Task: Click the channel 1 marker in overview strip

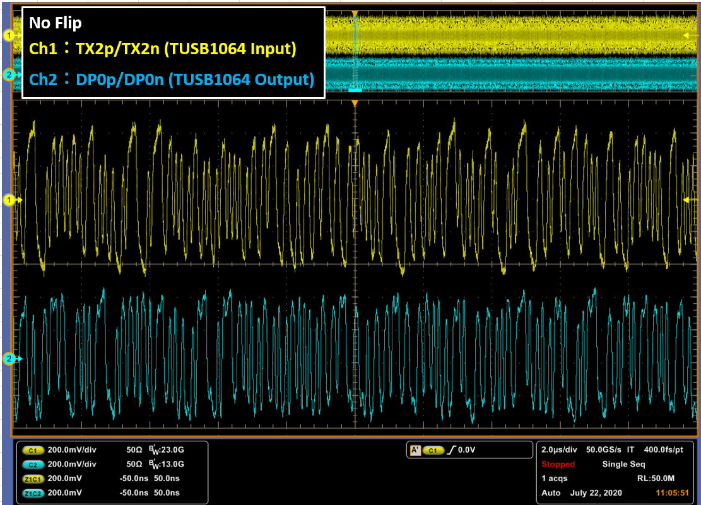Action: (9, 36)
